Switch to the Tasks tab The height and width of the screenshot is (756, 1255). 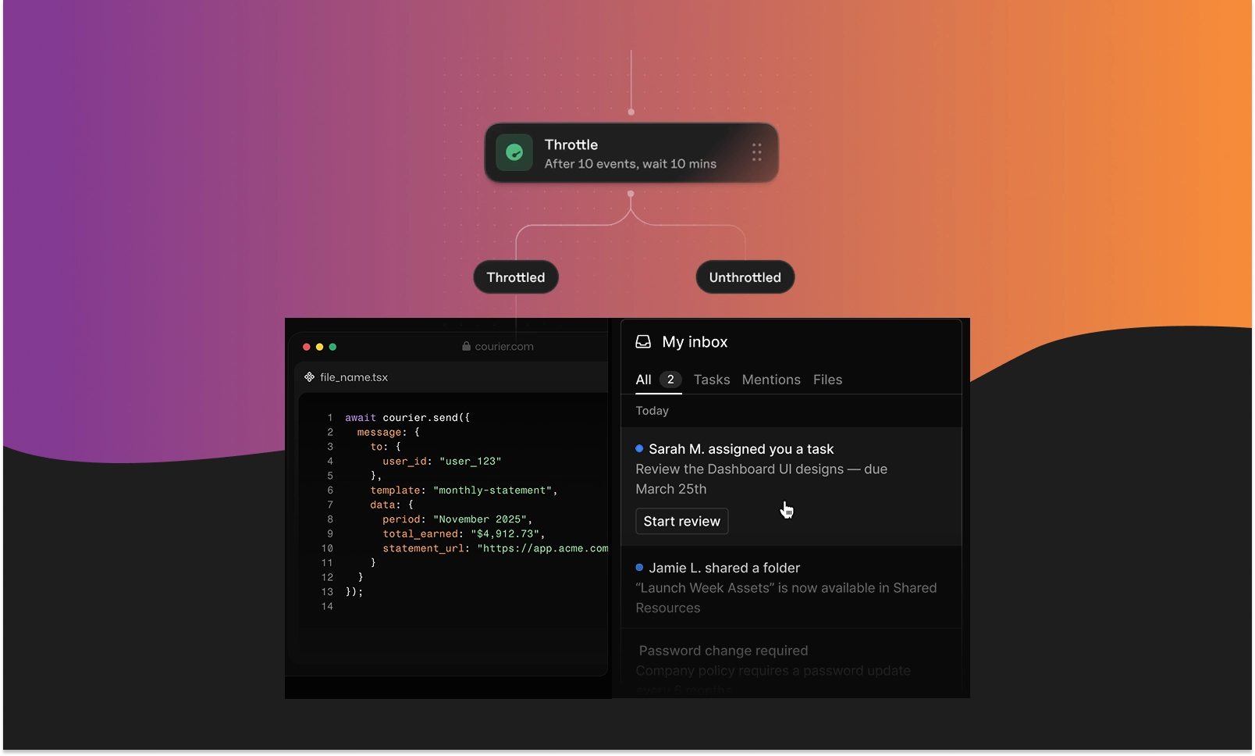click(x=711, y=380)
